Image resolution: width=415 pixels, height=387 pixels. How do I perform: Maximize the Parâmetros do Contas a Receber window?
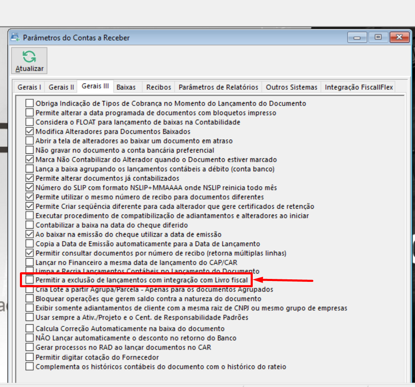tap(378, 37)
